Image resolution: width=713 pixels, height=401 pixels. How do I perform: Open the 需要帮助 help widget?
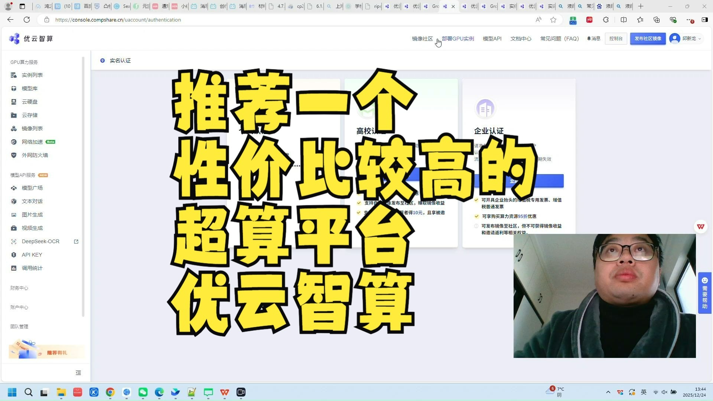[x=704, y=293]
